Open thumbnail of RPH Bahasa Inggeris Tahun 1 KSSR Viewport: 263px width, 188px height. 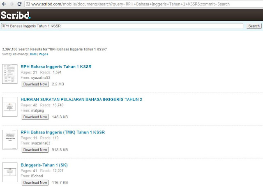point(10,74)
